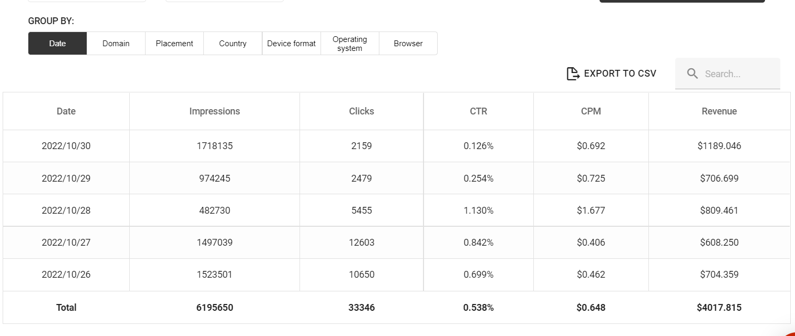Group results by Domain
The width and height of the screenshot is (795, 336).
(116, 44)
